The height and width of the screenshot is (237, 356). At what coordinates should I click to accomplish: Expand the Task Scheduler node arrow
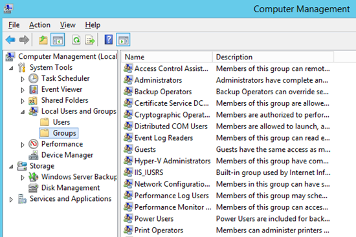23,79
